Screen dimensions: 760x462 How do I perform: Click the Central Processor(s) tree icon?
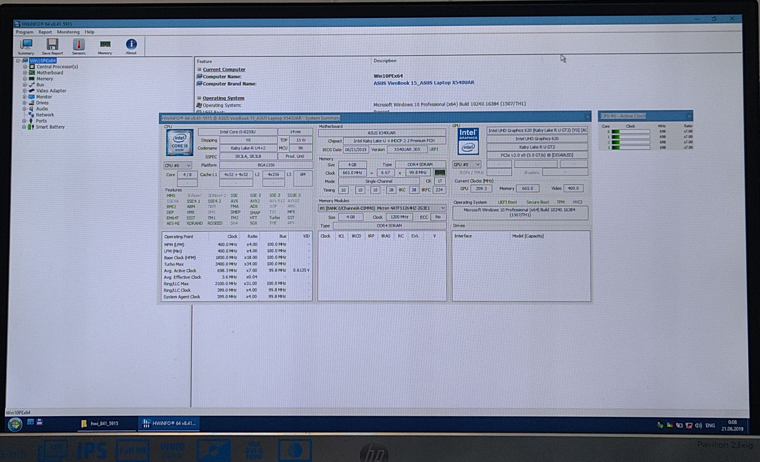coord(32,67)
